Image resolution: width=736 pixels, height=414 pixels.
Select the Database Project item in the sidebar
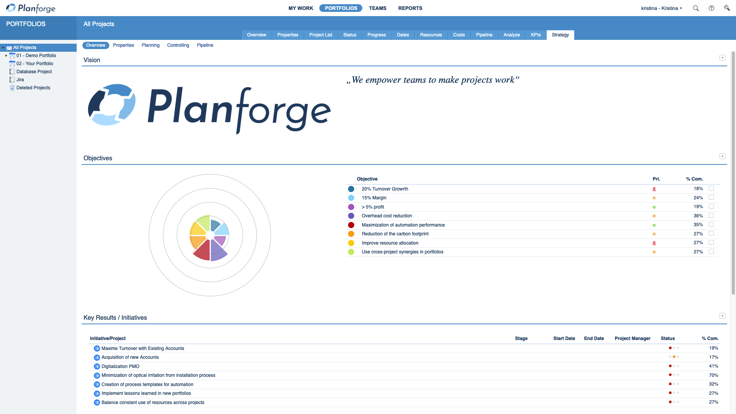coord(34,71)
